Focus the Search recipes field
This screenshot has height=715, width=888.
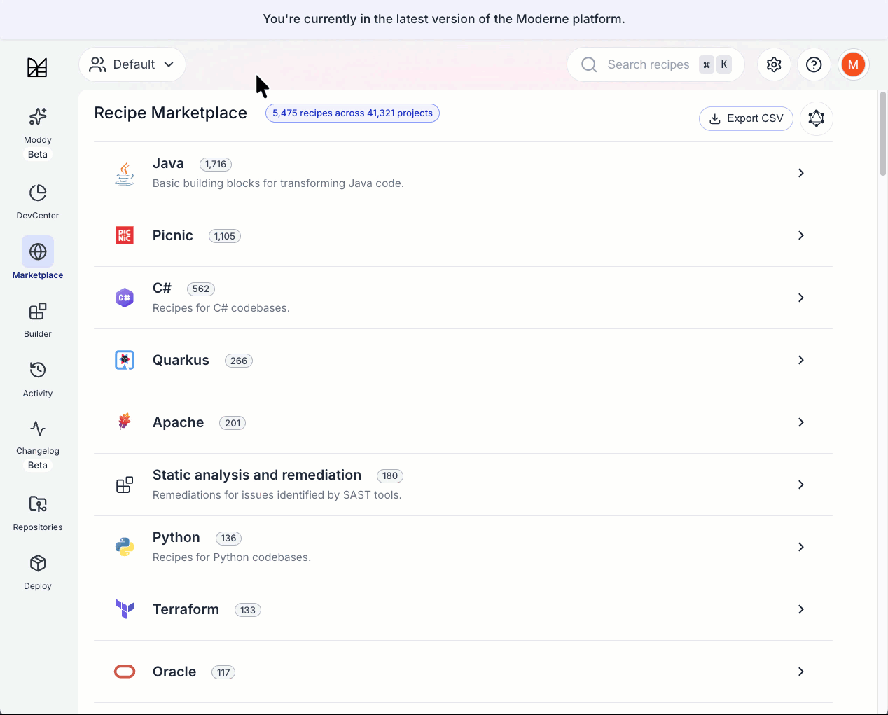point(655,64)
